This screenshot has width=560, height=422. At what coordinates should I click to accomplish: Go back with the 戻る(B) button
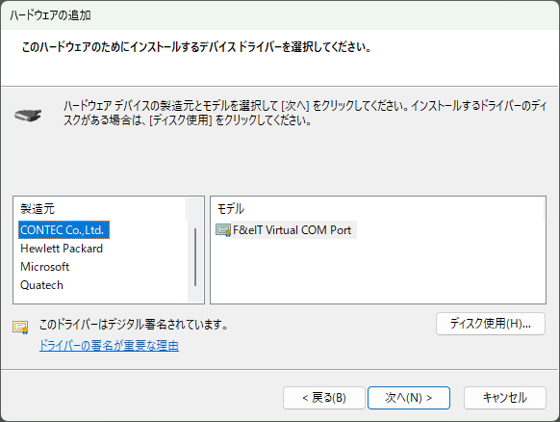(x=324, y=398)
